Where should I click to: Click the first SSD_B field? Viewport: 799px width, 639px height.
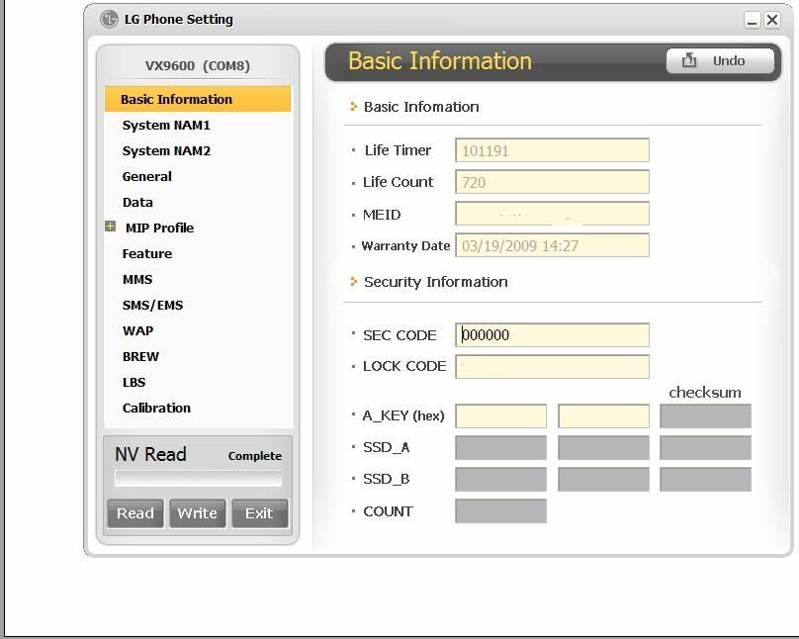coord(501,480)
